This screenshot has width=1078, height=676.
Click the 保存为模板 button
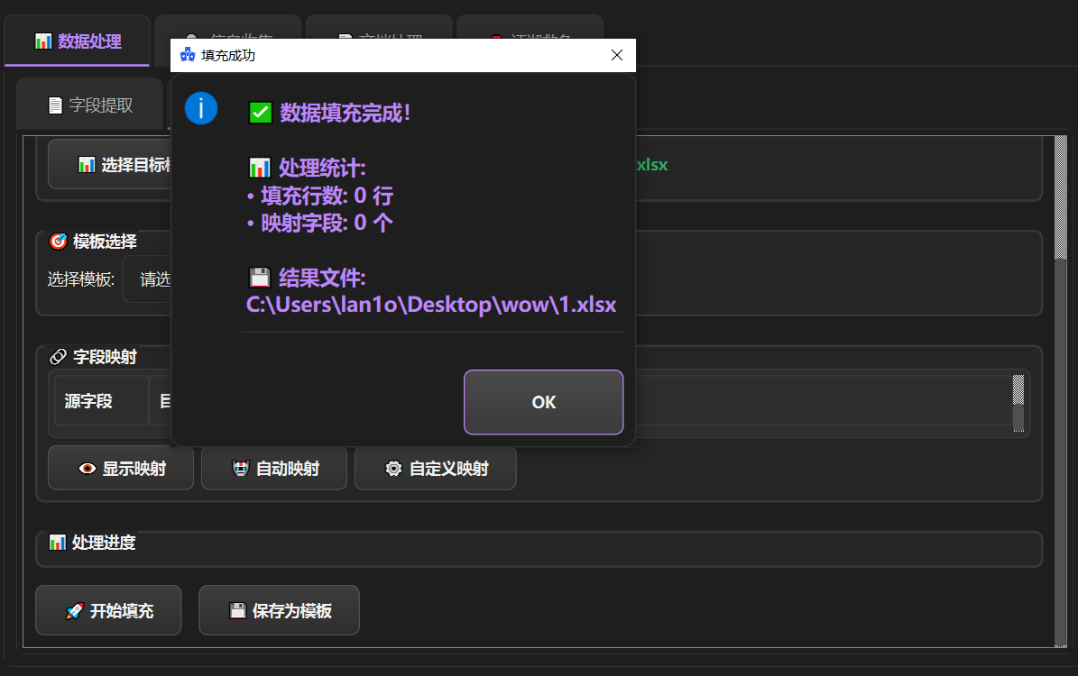279,611
